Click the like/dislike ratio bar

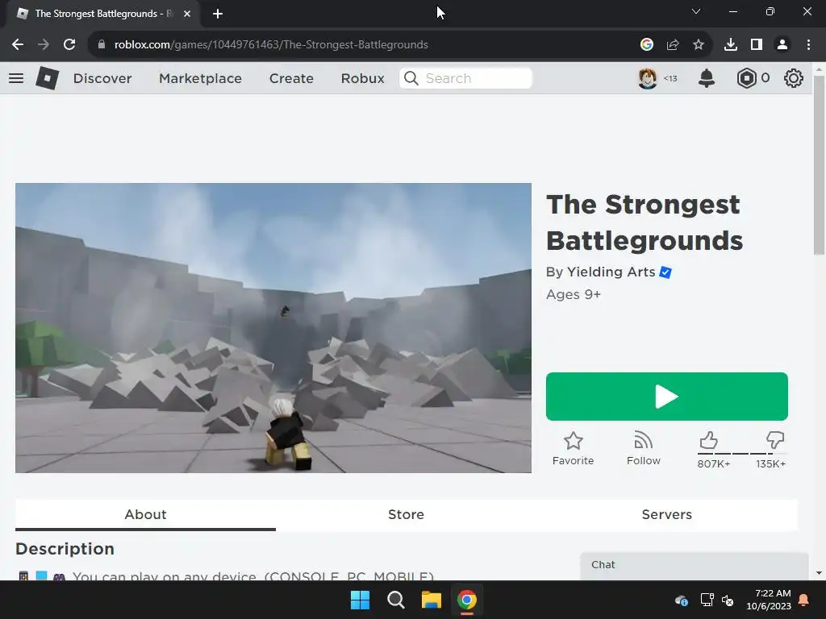tap(742, 453)
